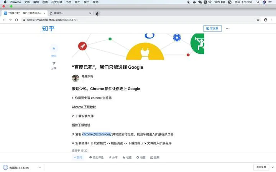Click 添加评论 in the bottom bar
Viewport: 276px width, 172px height.
(96, 157)
